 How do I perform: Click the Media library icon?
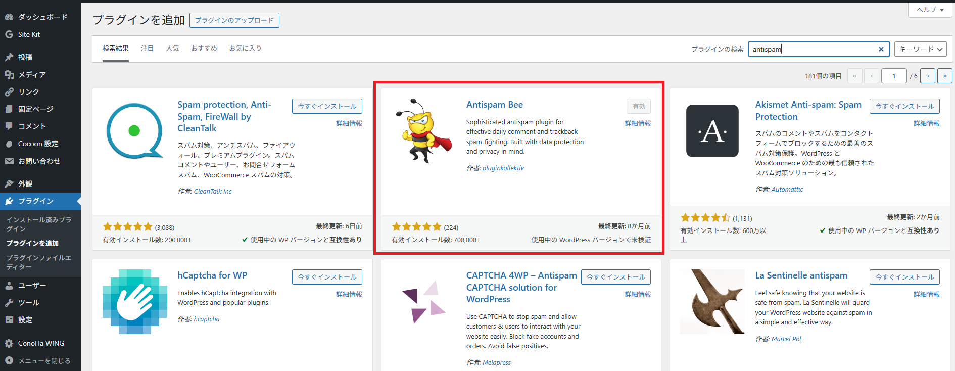coord(9,74)
